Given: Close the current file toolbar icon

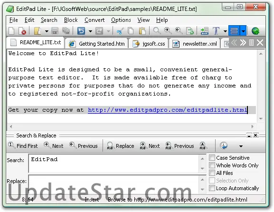Looking at the screenshot, I should point(22,31).
